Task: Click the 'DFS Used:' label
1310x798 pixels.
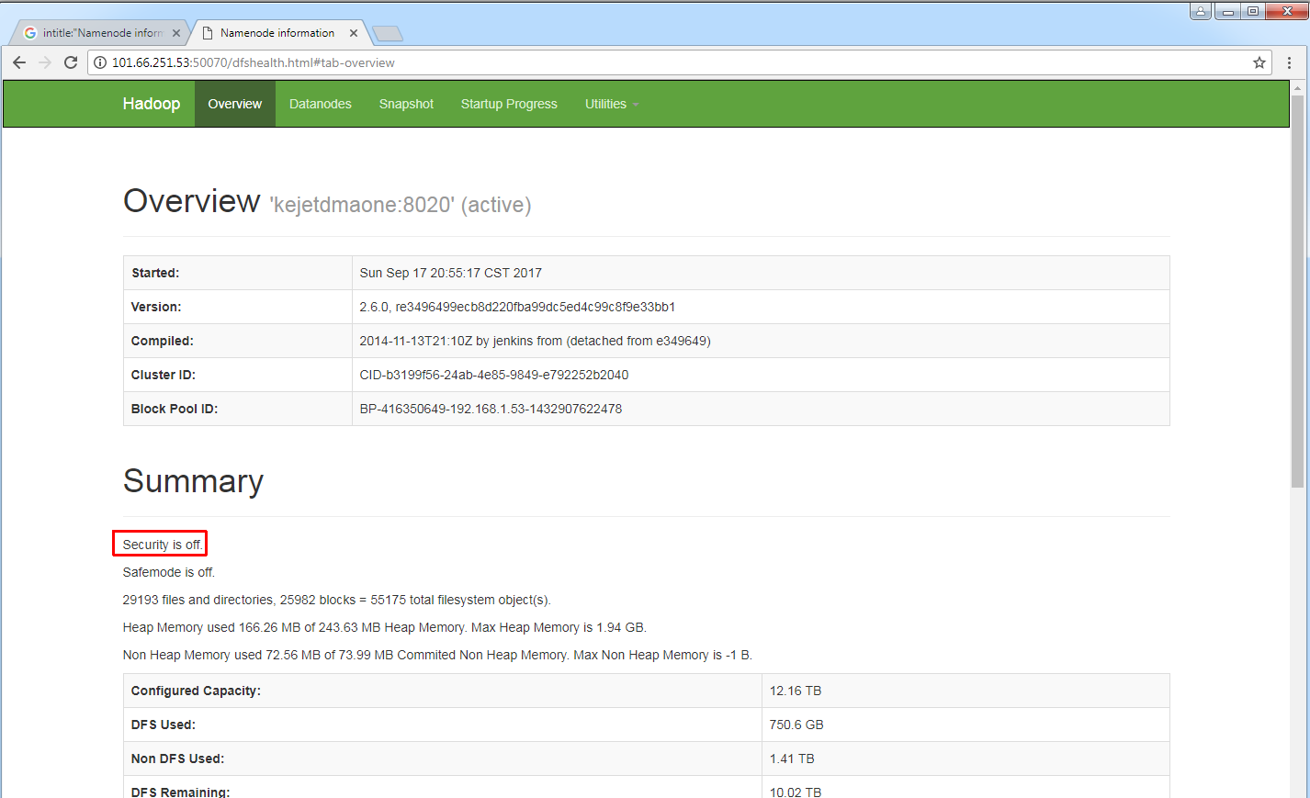Action: point(164,725)
